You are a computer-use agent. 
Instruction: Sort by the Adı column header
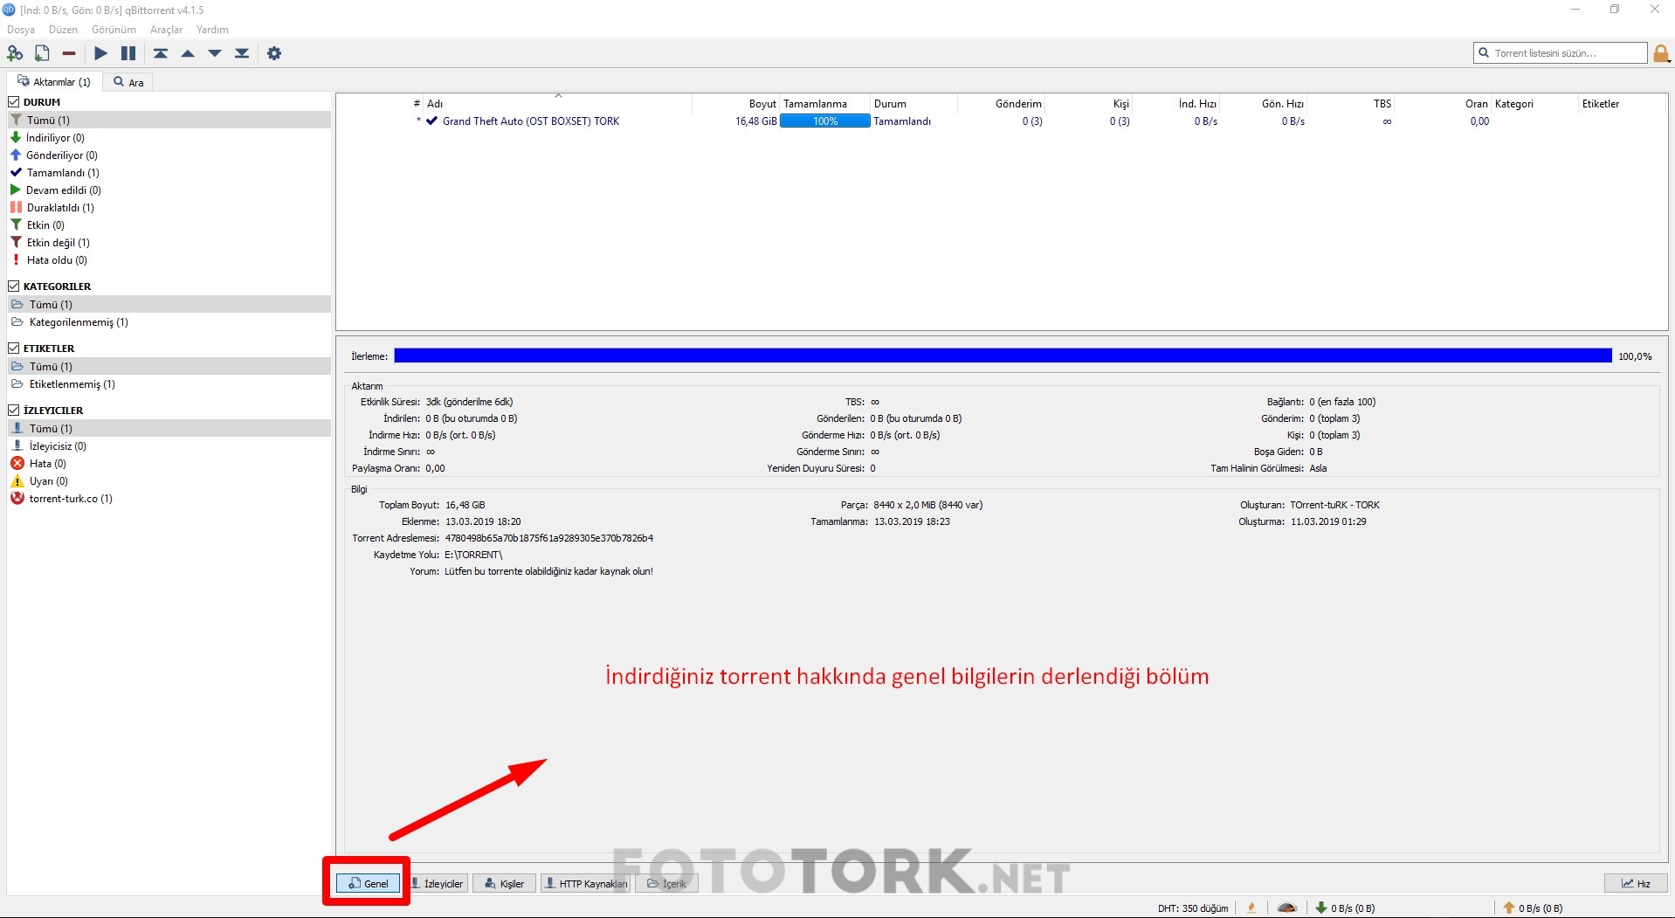tap(558, 104)
